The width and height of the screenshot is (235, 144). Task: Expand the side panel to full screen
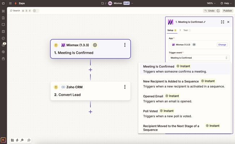tap(223, 22)
